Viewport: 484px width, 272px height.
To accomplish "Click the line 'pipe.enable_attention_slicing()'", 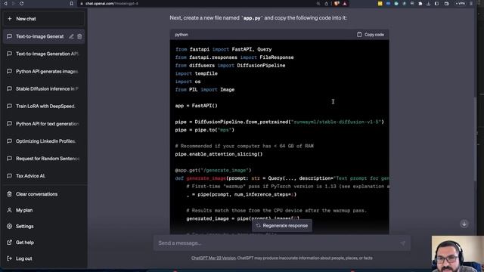I will 219,154.
